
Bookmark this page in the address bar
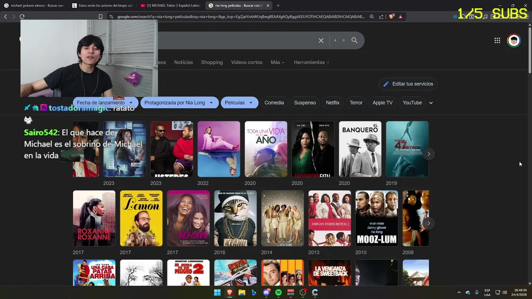(101, 17)
